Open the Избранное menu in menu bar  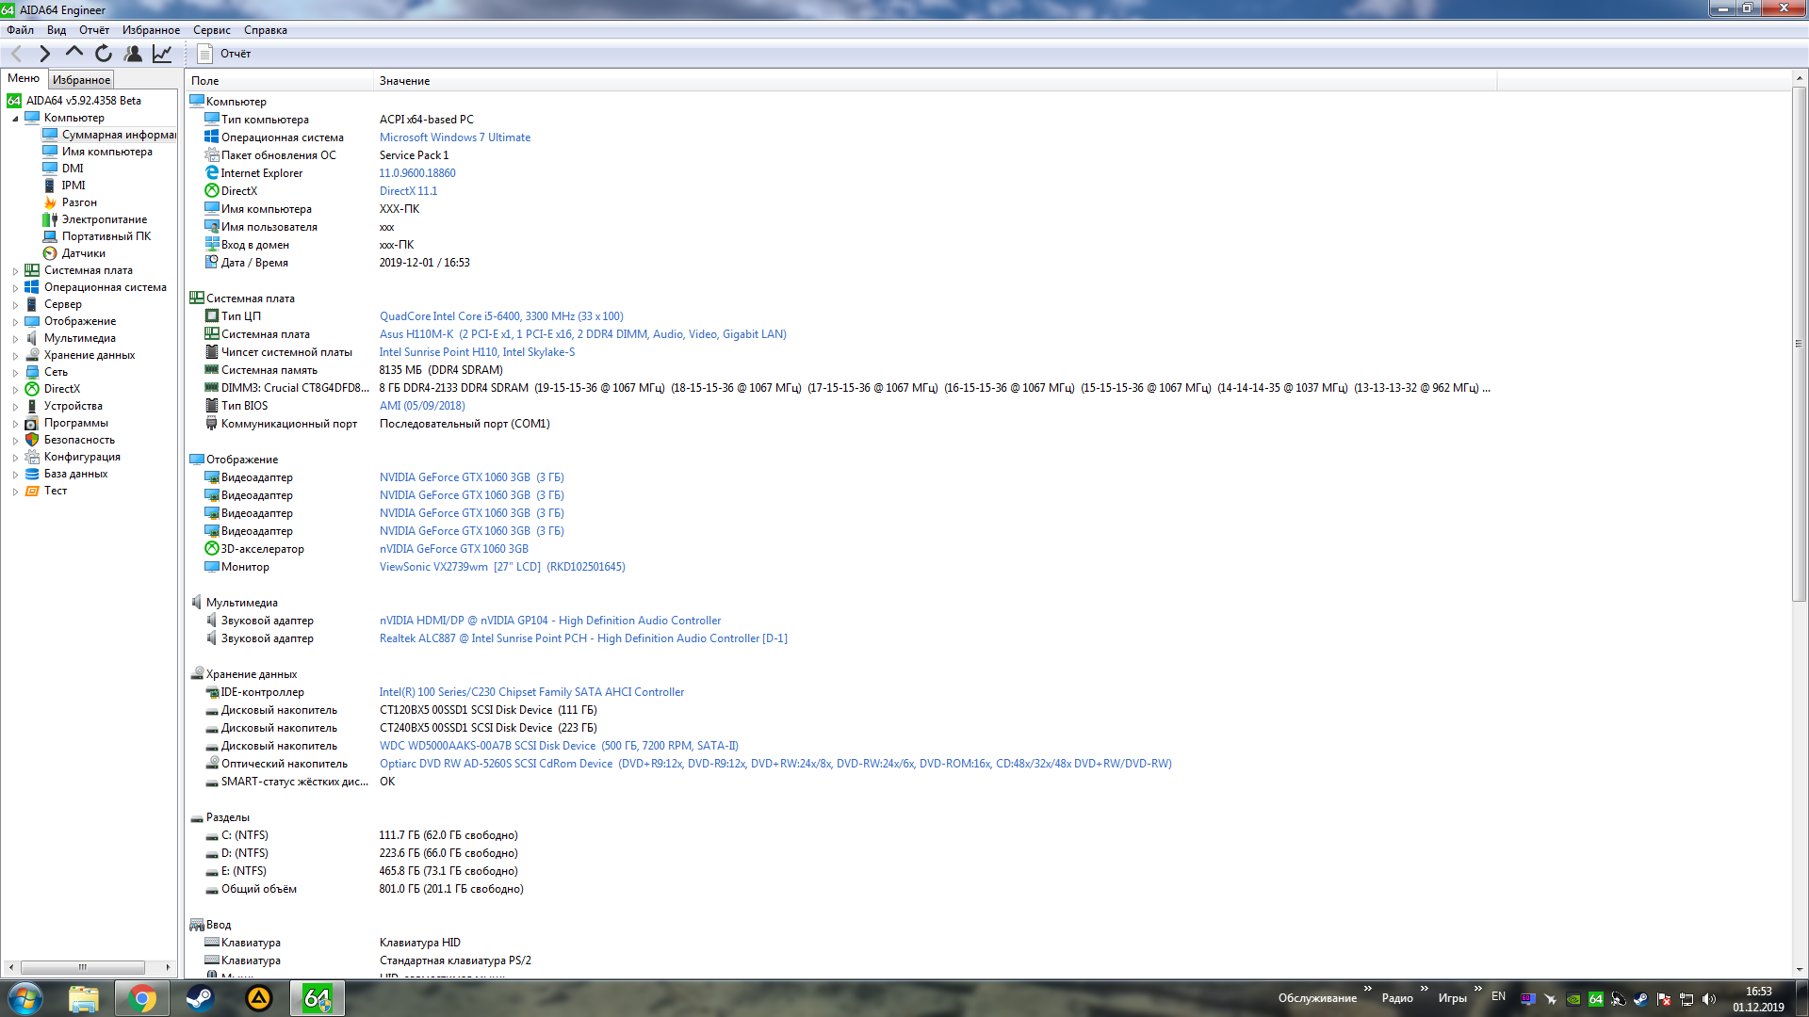151,30
